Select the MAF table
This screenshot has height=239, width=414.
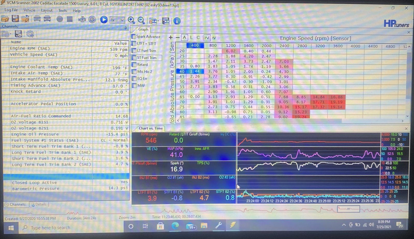[139, 86]
